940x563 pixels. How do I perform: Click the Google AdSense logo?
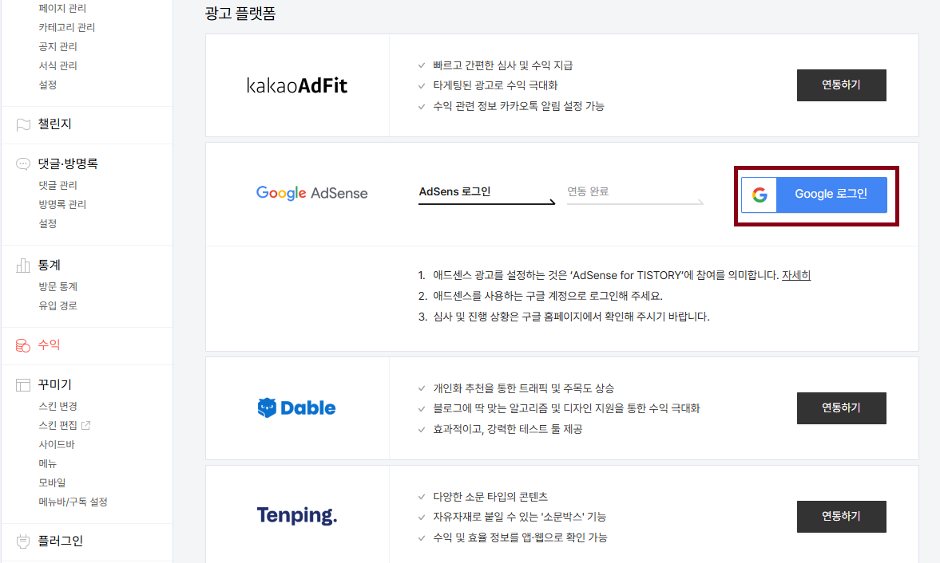click(x=311, y=193)
